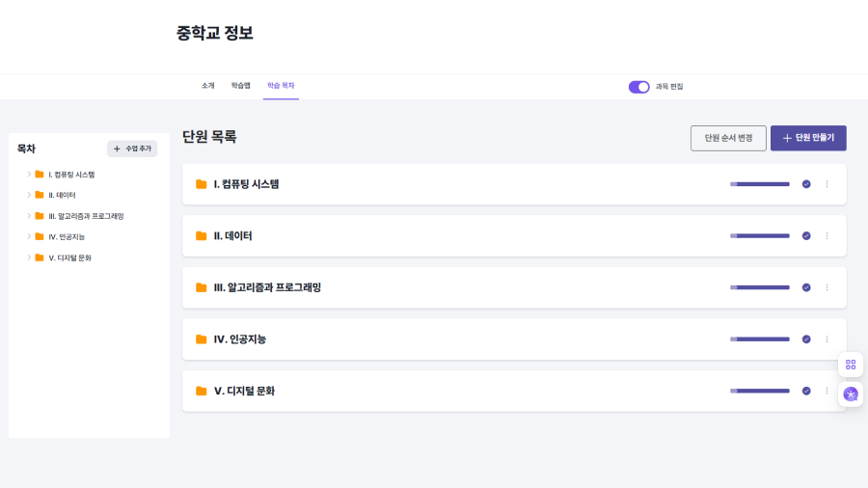
Task: Switch to the 소개 tab
Action: point(207,86)
